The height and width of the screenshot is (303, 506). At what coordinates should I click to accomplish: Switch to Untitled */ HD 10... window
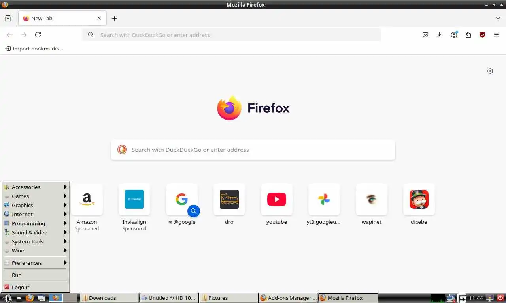169,298
